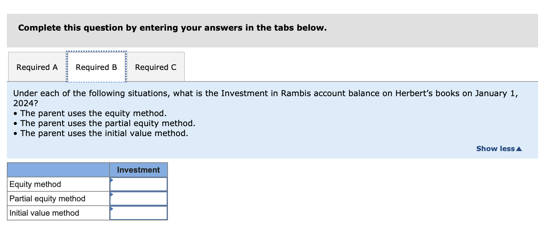Select the Partial equity method row label
Screen dimensions: 550x226
click(47, 199)
